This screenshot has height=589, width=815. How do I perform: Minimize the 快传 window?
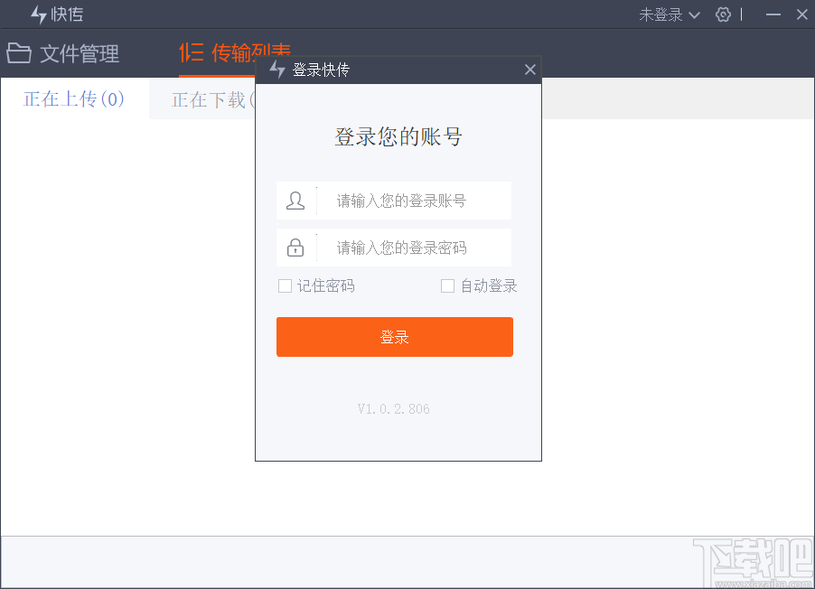pos(773,14)
